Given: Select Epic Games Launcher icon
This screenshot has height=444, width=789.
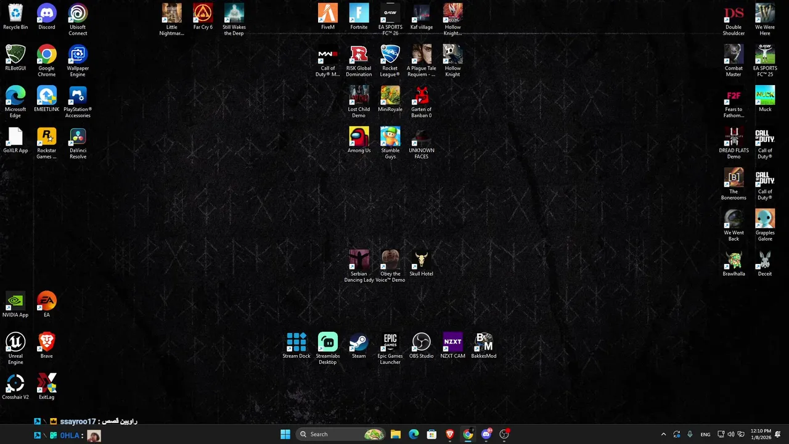Looking at the screenshot, I should (390, 349).
